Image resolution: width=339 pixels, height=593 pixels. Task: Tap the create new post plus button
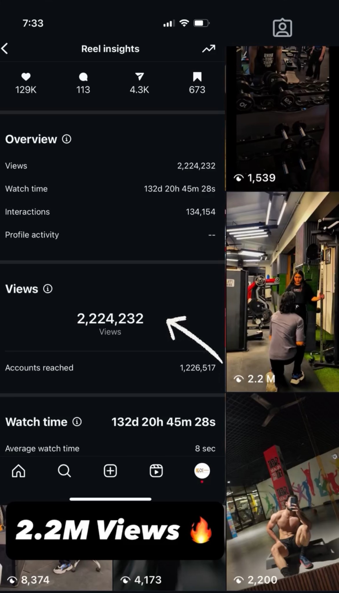pos(110,471)
